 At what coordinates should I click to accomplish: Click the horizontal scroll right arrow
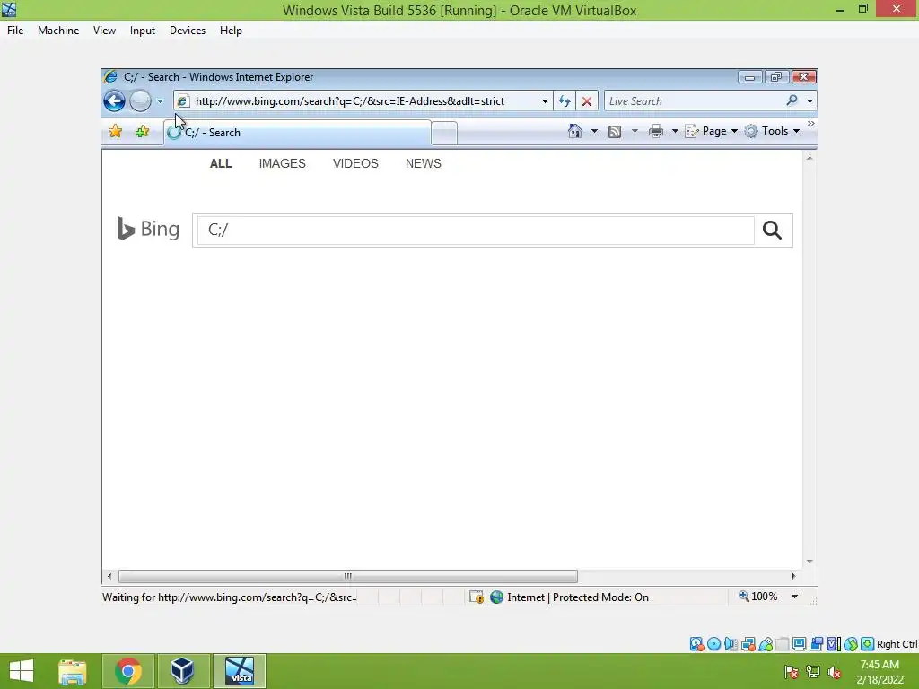point(793,577)
